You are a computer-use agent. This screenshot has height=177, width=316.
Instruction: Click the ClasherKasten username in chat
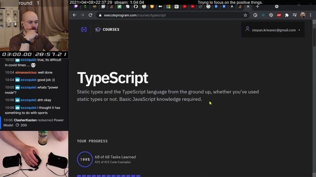click(25, 120)
